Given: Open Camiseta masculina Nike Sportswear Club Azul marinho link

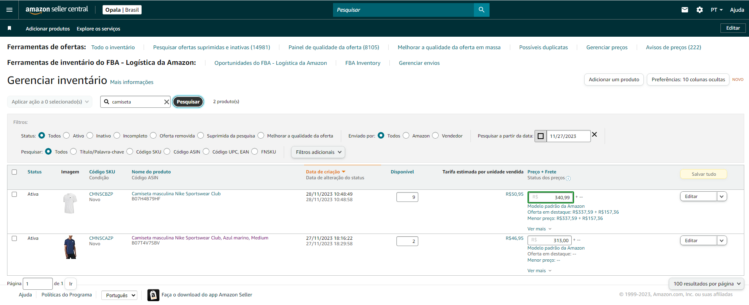Looking at the screenshot, I should click(200, 238).
